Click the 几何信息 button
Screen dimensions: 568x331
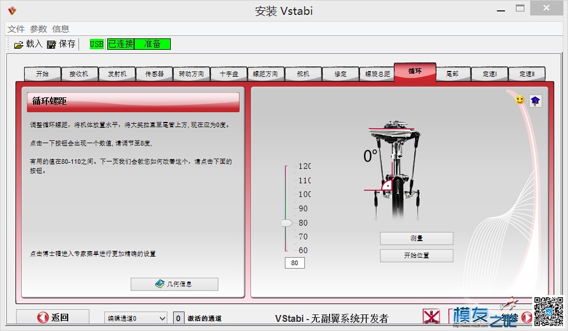click(175, 284)
